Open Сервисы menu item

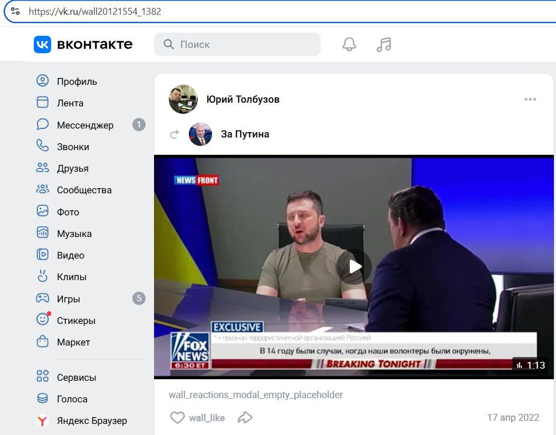(x=76, y=377)
